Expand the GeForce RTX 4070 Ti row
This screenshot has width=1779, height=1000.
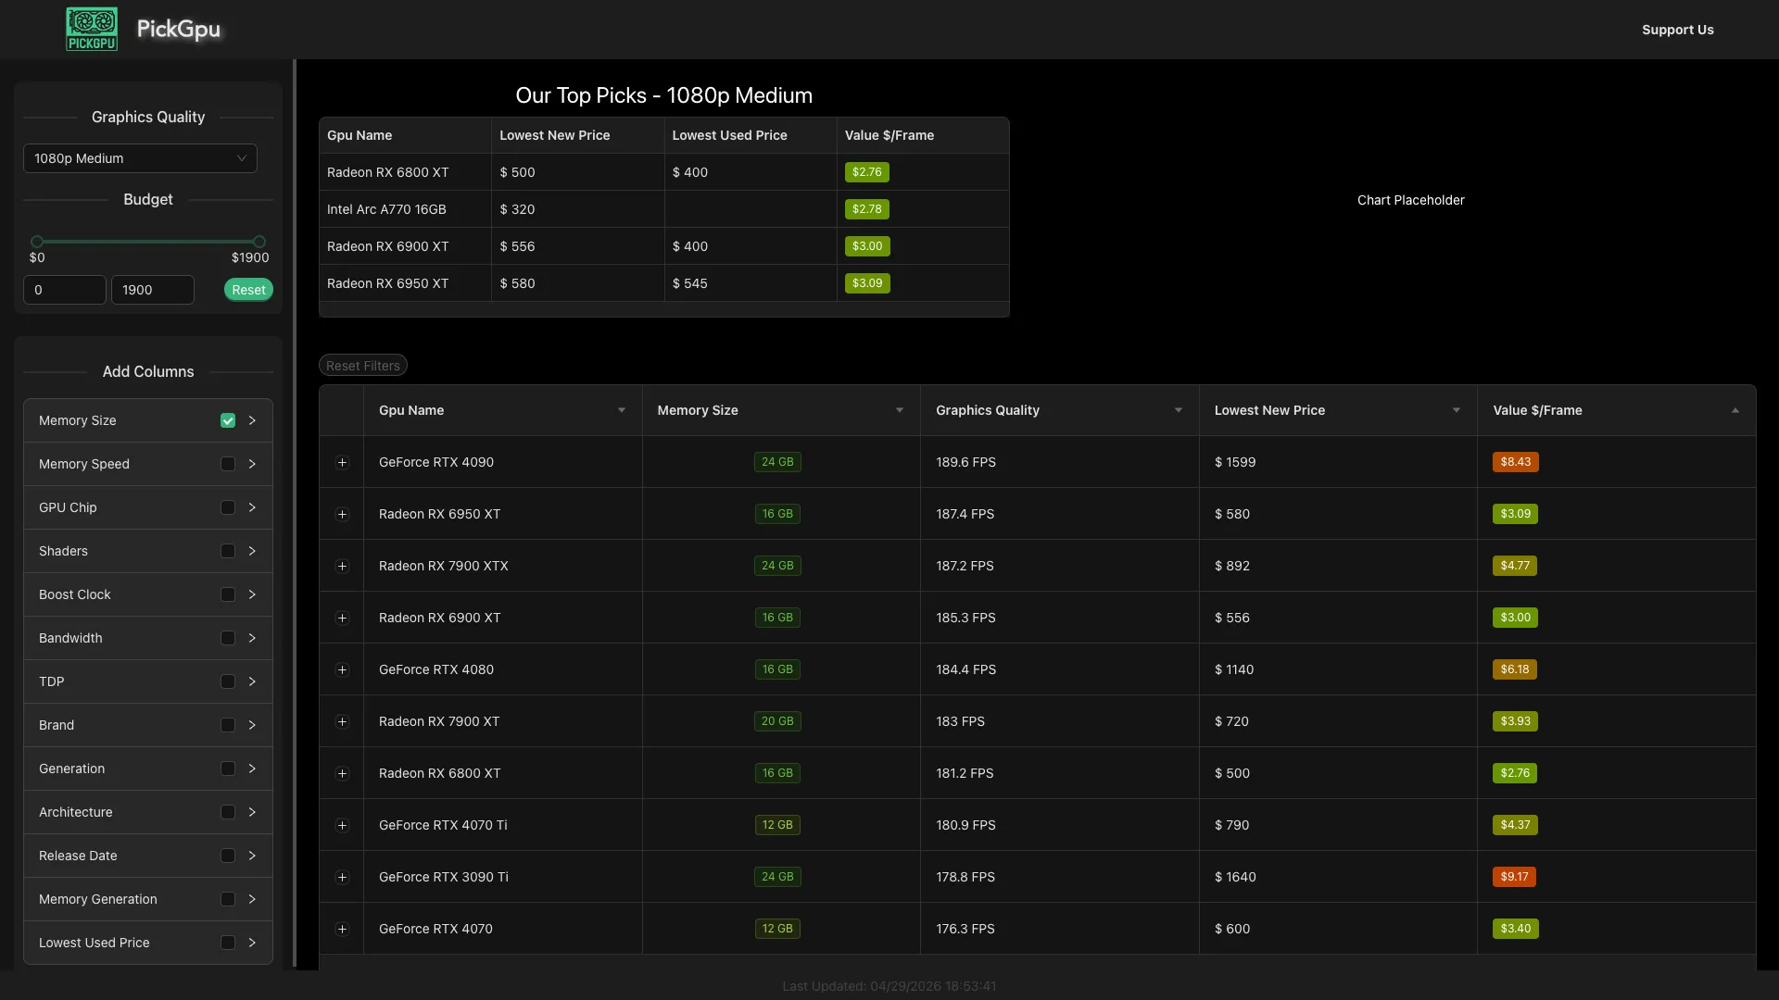[342, 825]
